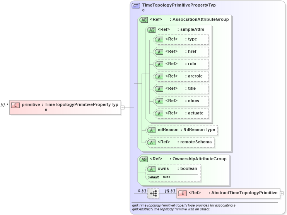Image resolution: width=287 pixels, height=215 pixels.
Task: Select the 'href' attribute name
Action: click(x=192, y=51)
